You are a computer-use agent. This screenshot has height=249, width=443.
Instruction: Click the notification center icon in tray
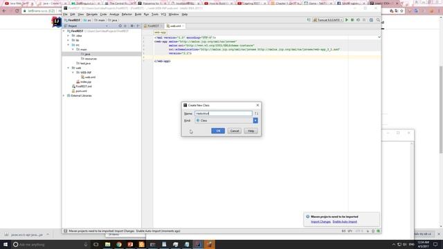coord(435,244)
